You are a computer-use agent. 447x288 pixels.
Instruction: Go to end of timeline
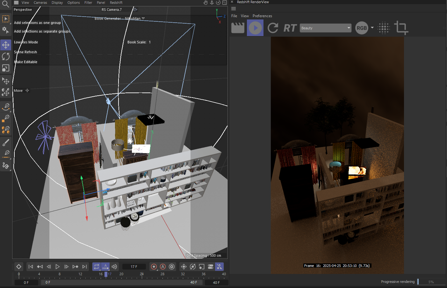[84, 267]
